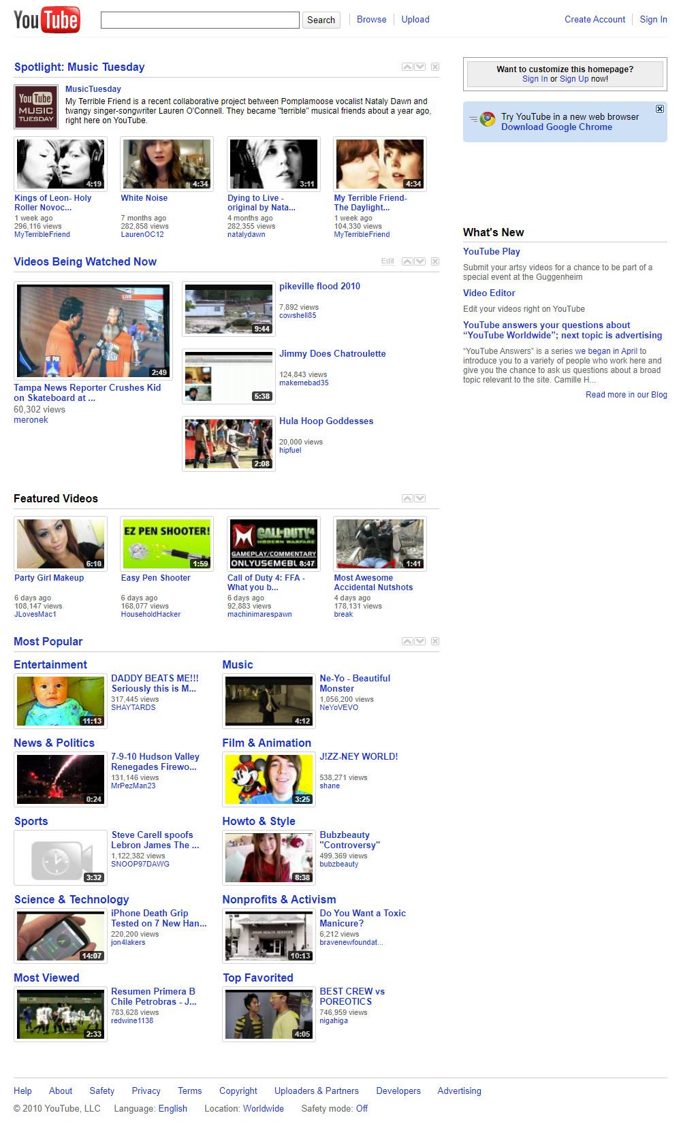
Task: Open the Entertainment category heading
Action: 50,665
